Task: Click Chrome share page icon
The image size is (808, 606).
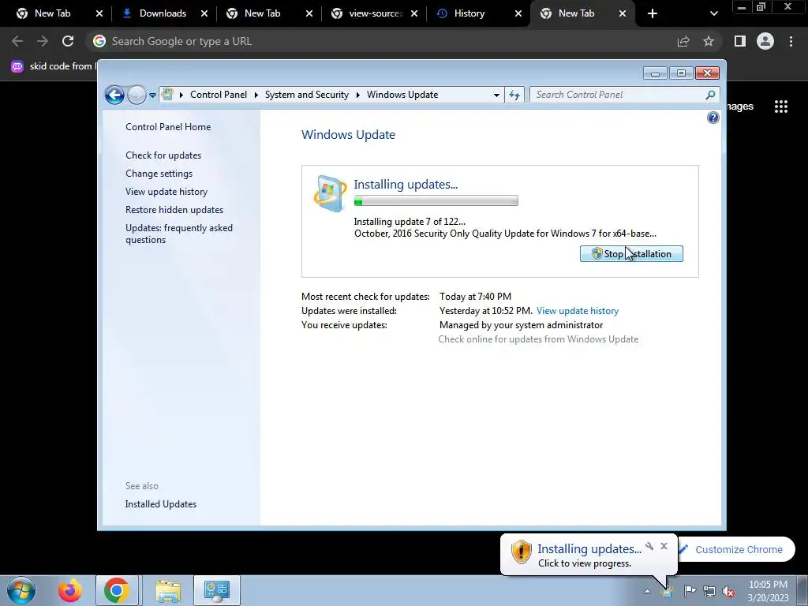Action: click(683, 41)
